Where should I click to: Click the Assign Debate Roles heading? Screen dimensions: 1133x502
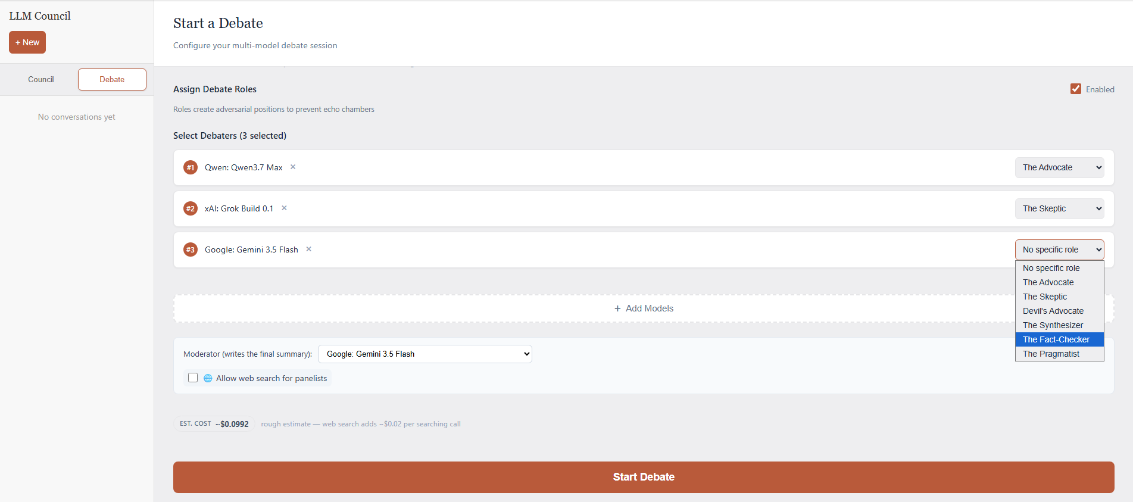coord(215,89)
